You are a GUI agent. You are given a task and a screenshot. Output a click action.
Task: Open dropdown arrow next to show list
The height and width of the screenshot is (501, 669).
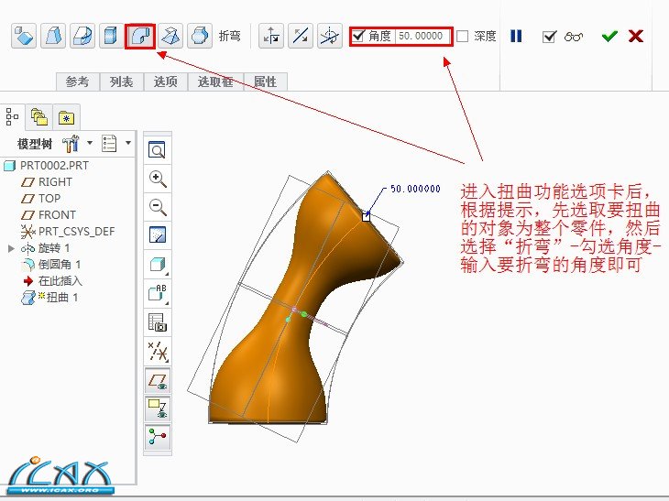[x=128, y=143]
